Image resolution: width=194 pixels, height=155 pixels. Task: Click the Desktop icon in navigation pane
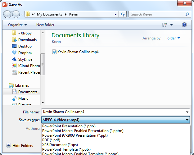click(14, 46)
